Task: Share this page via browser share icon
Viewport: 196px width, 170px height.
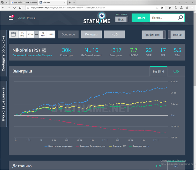Action: [x=187, y=8]
